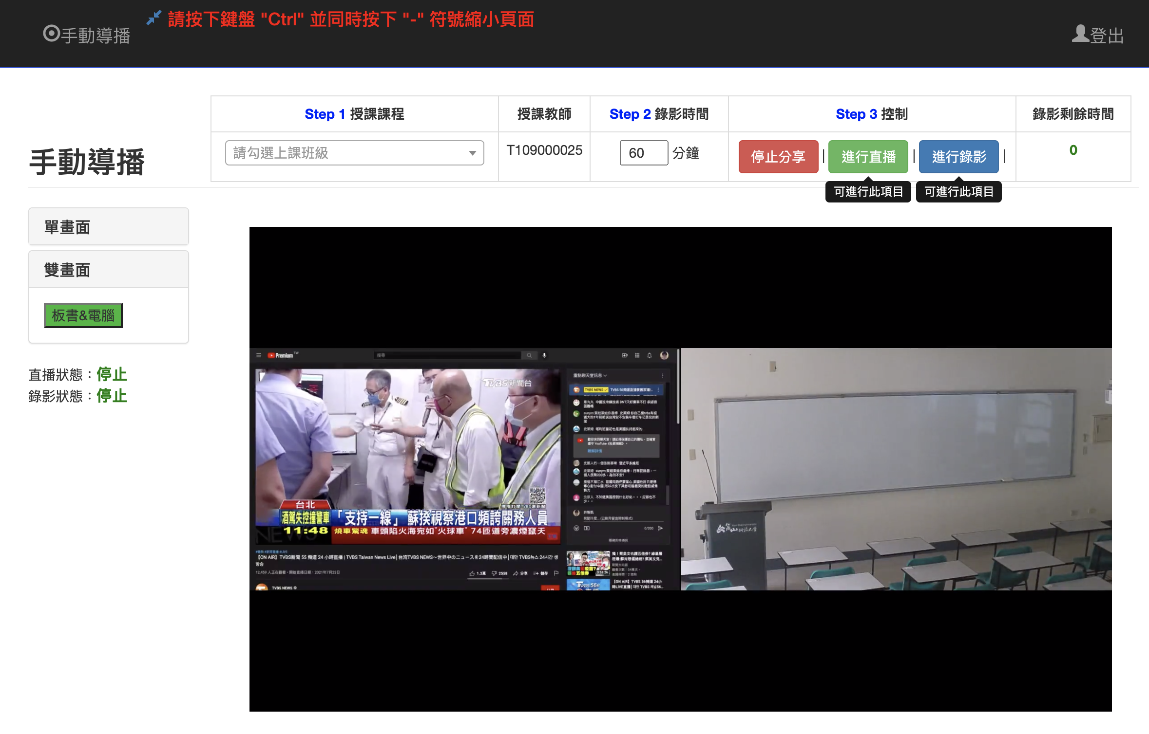Screen dimensions: 1149x734
Task: Open the 請勾選上課班級 class dropdown
Action: coord(354,153)
